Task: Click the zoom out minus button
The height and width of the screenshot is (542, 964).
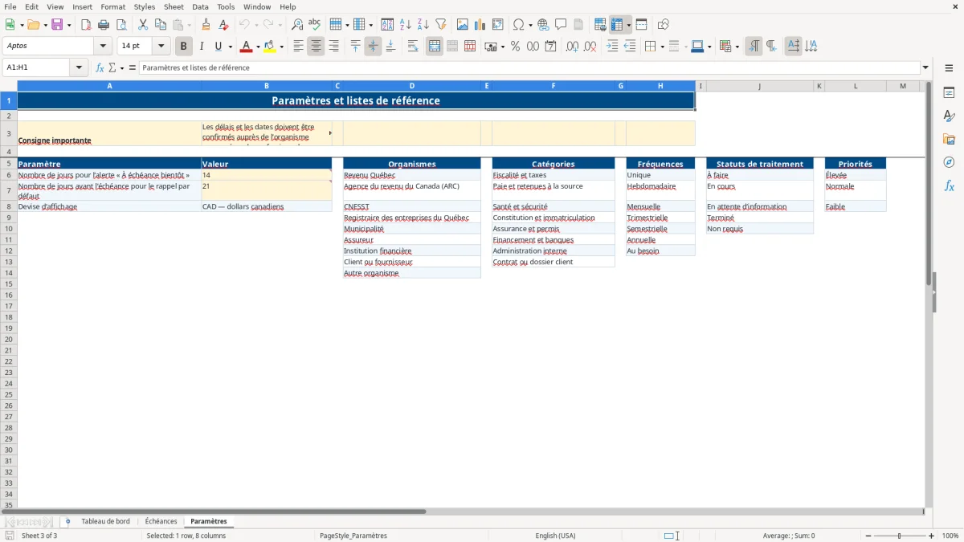Action: [x=868, y=536]
